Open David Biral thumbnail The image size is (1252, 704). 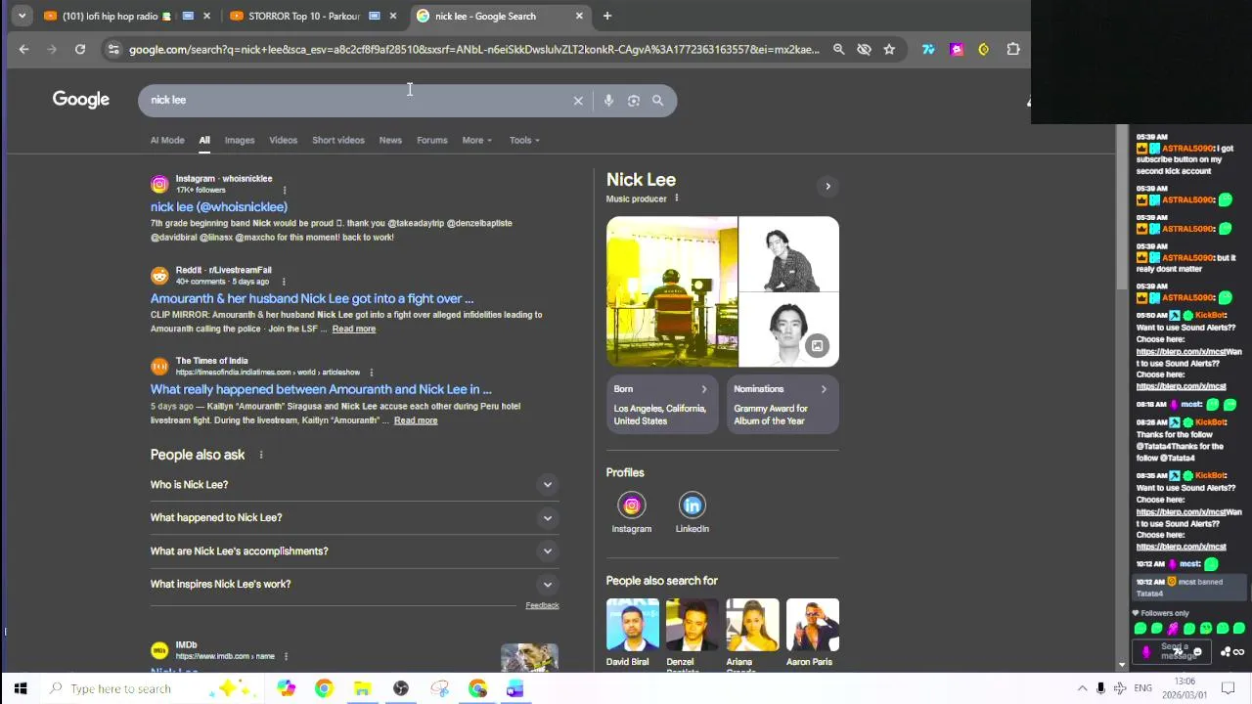pos(633,625)
